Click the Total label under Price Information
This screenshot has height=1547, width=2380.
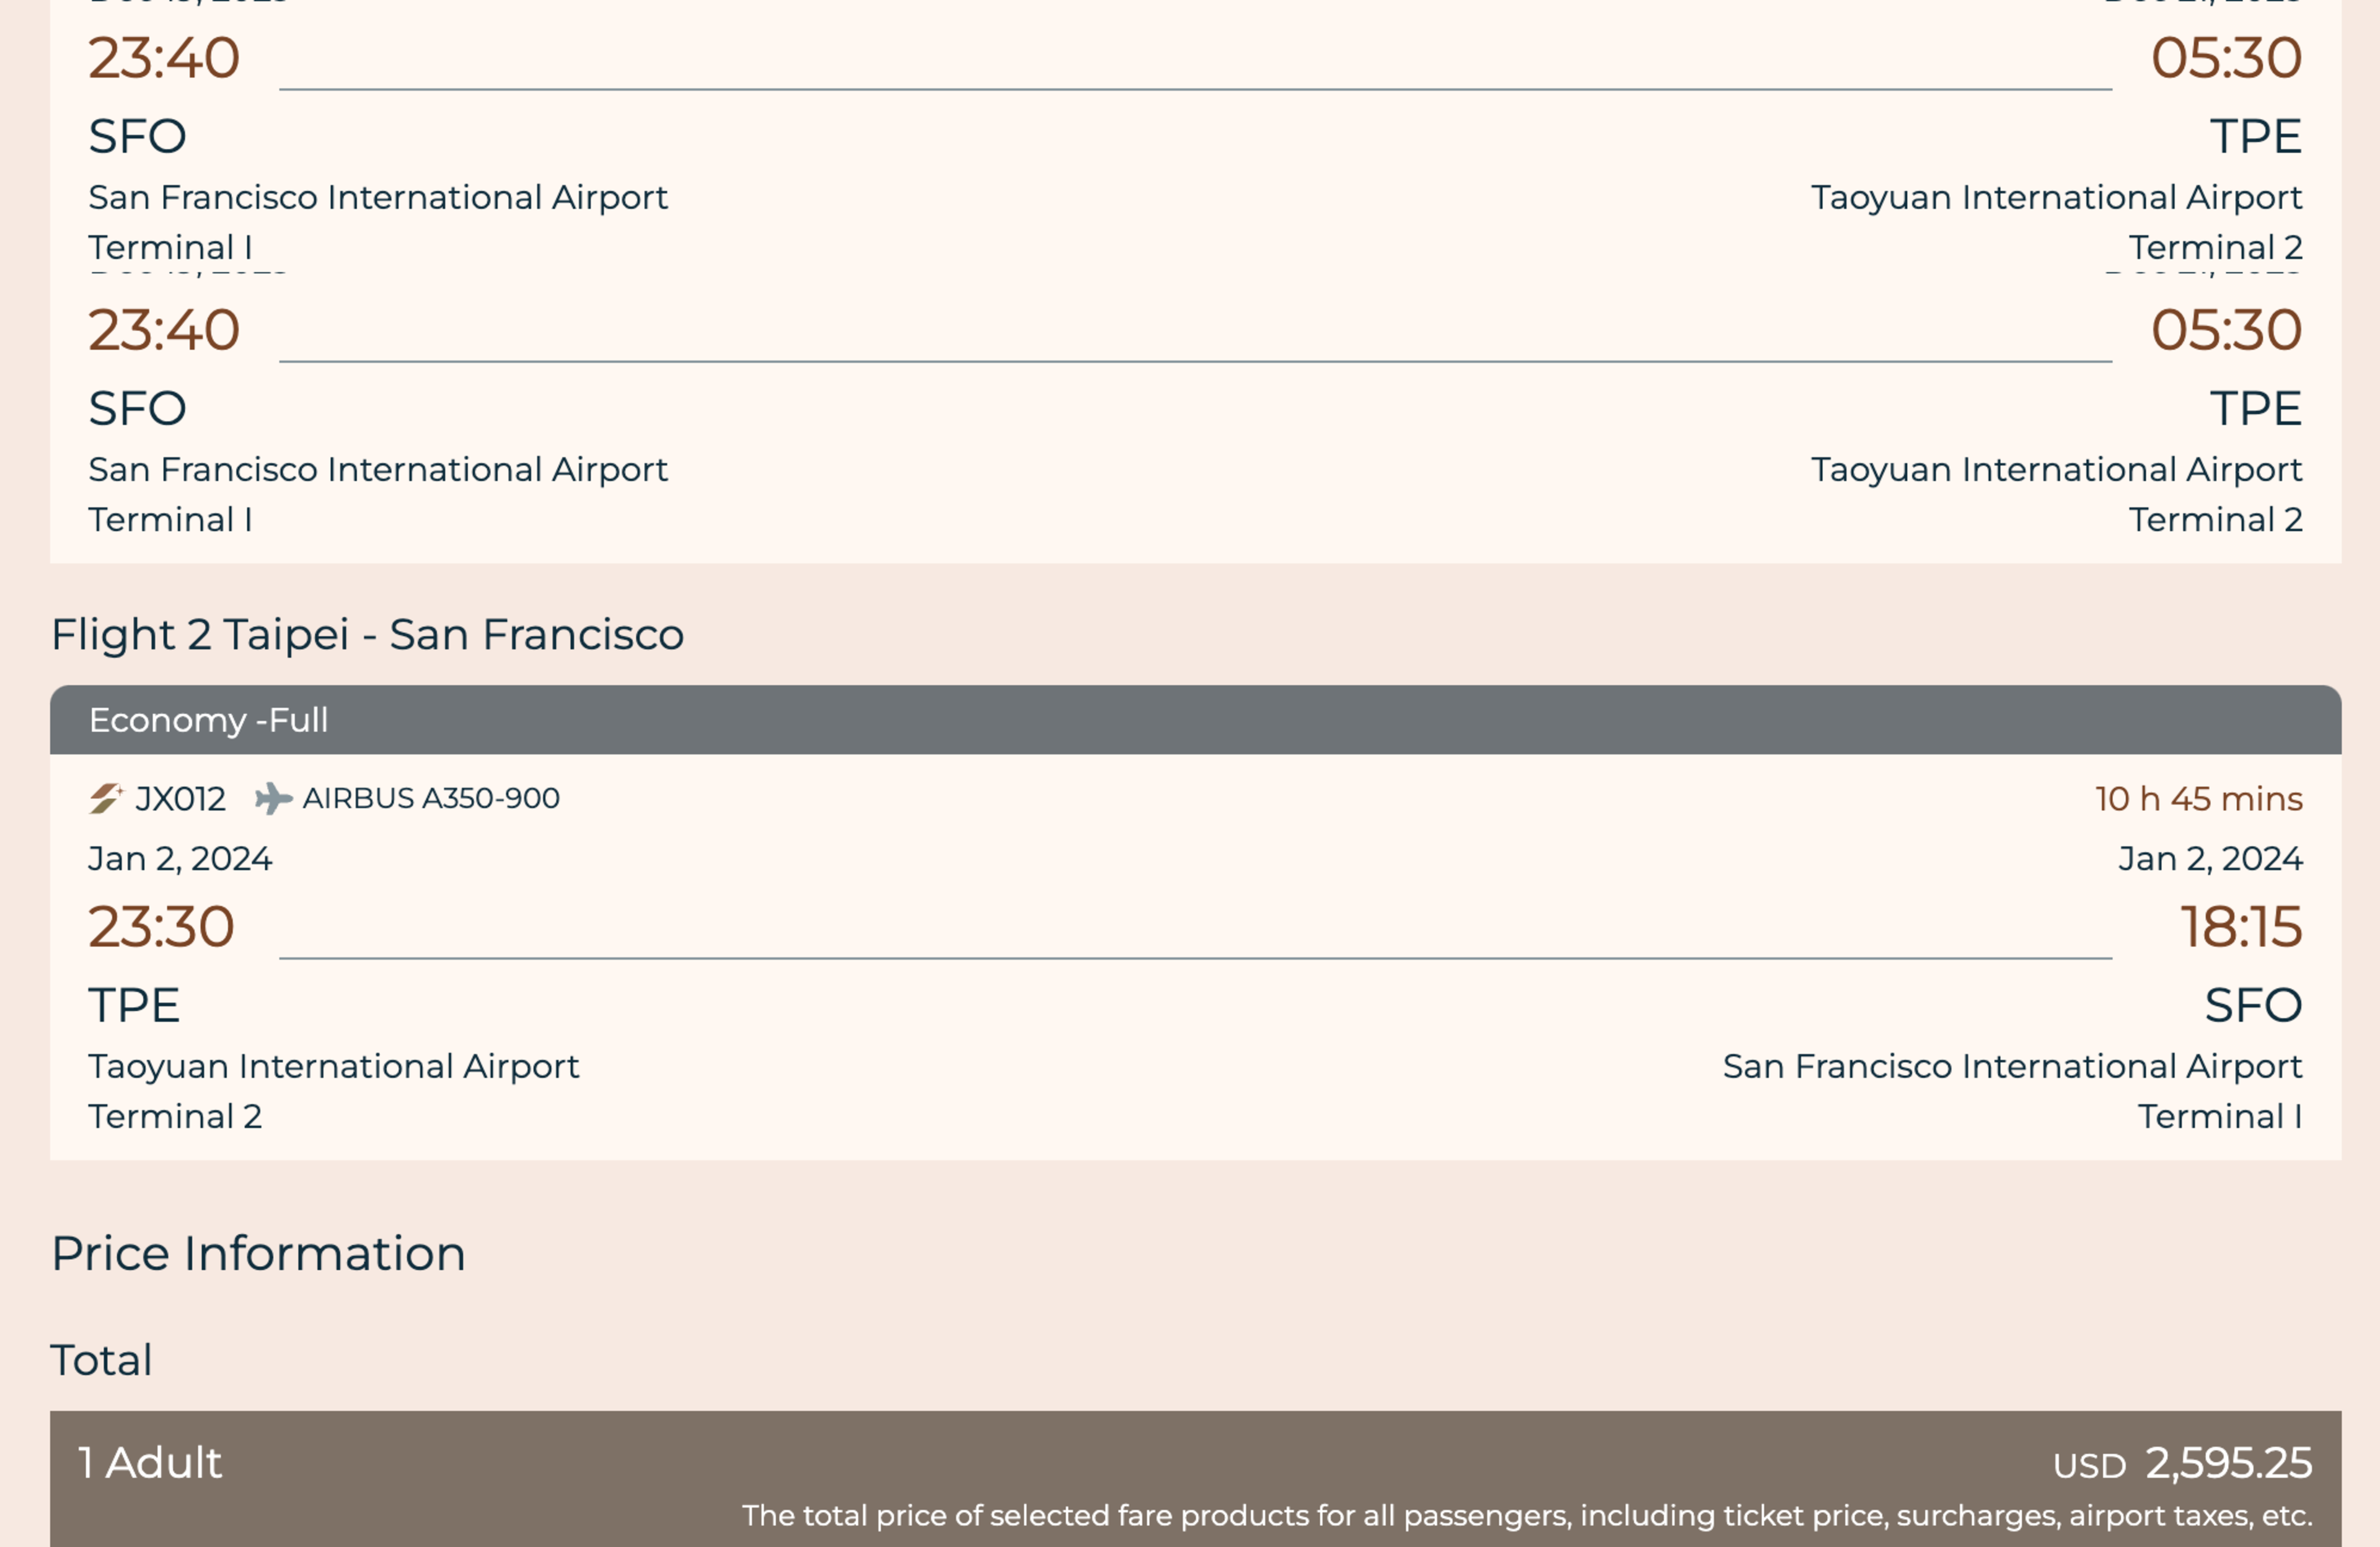click(101, 1360)
